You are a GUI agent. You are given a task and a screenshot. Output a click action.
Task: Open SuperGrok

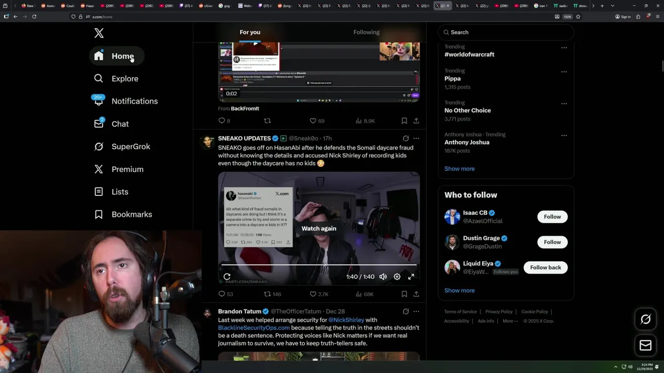[x=122, y=147]
